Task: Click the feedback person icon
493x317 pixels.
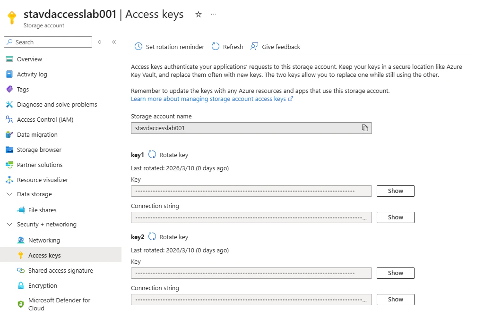Action: [x=254, y=46]
